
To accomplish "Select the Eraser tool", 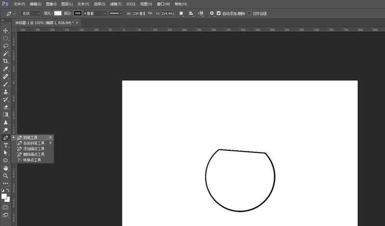I will click(6, 107).
